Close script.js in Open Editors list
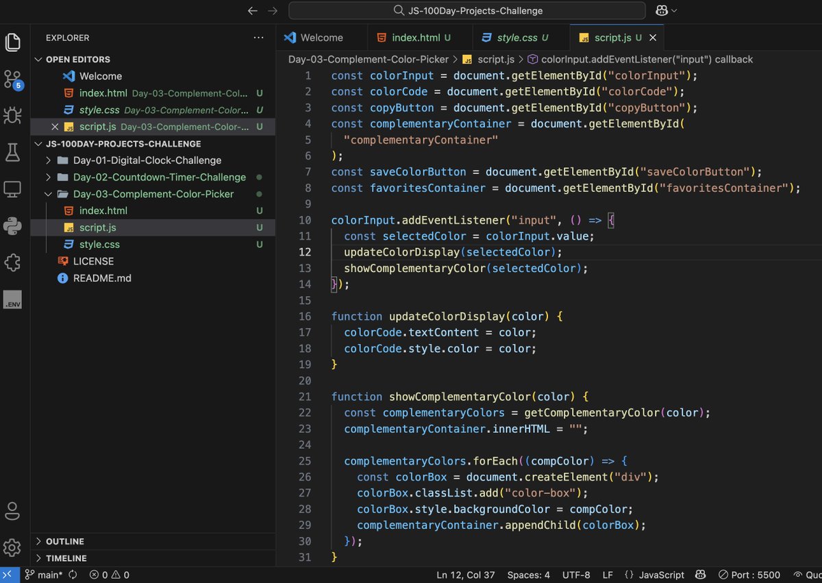The height and width of the screenshot is (583, 822). [x=55, y=127]
